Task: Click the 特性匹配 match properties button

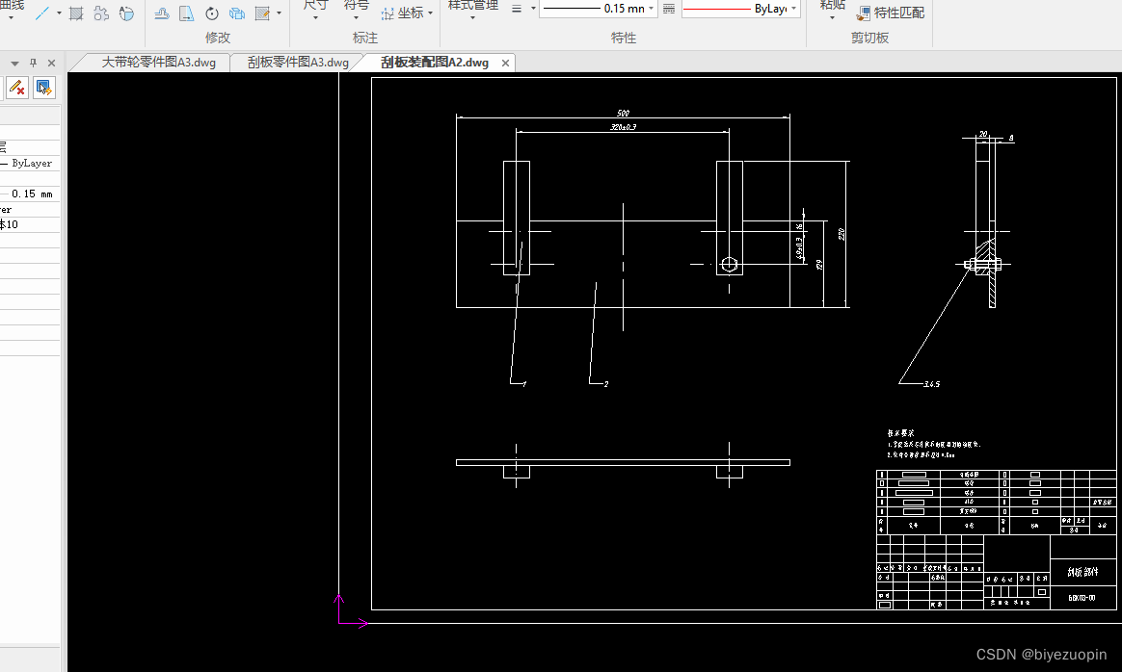Action: point(891,13)
